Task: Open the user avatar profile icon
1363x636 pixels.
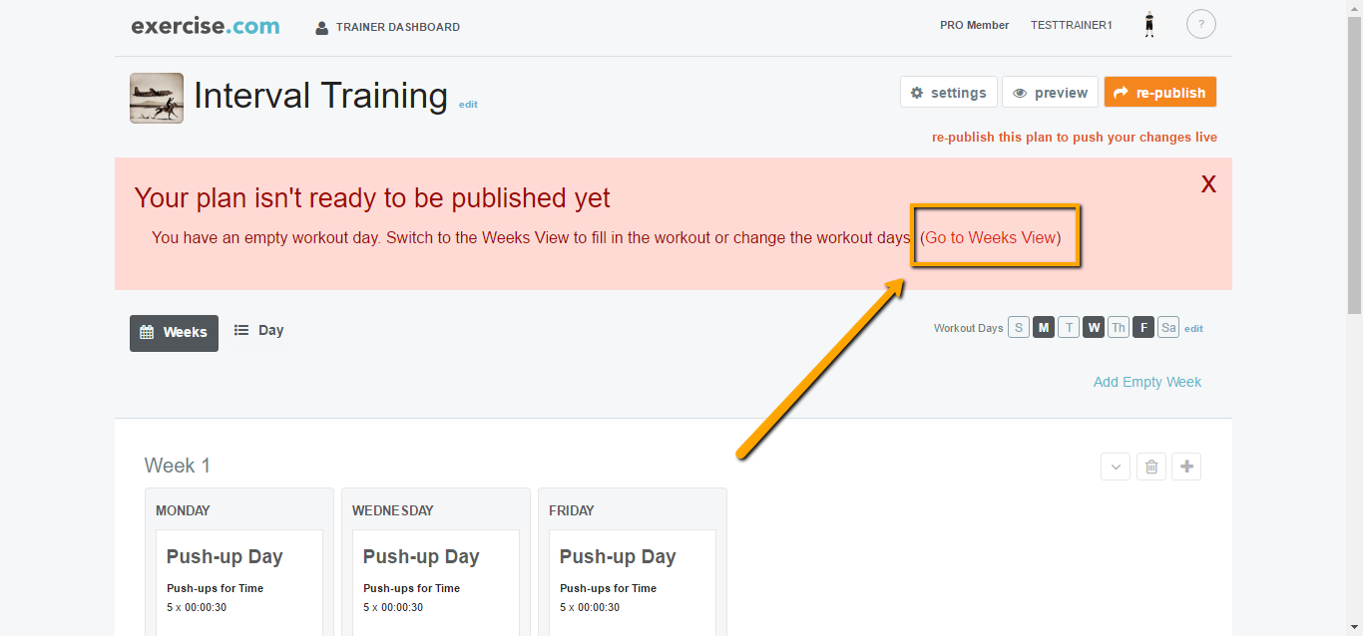Action: point(1149,25)
